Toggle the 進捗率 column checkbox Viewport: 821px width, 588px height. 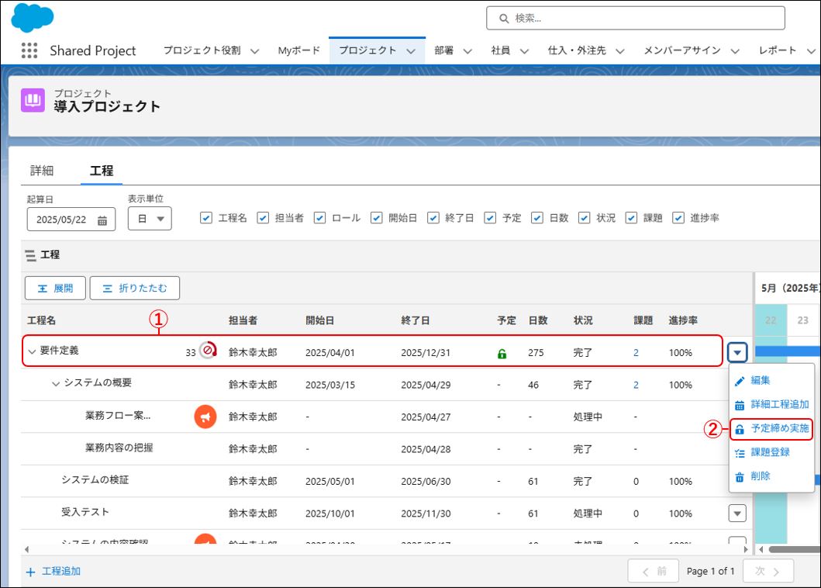pyautogui.click(x=678, y=218)
